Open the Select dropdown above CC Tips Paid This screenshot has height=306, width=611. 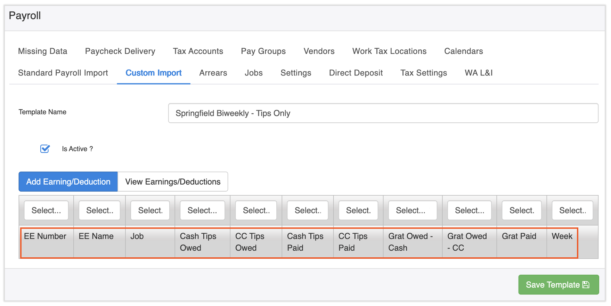click(x=358, y=210)
